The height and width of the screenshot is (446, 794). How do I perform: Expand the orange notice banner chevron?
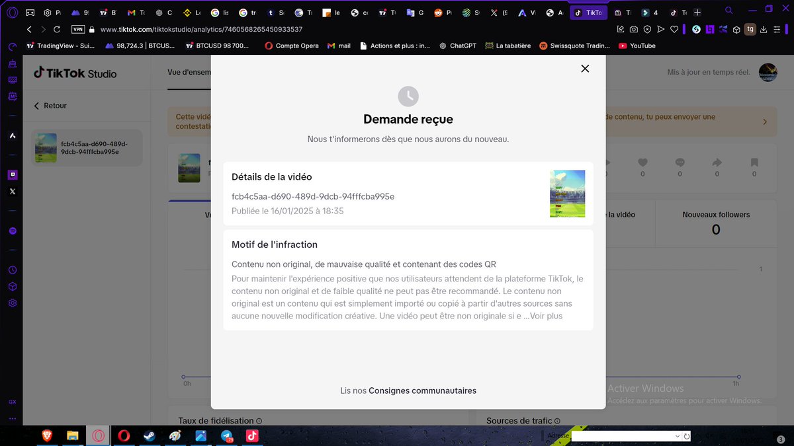[x=765, y=122]
